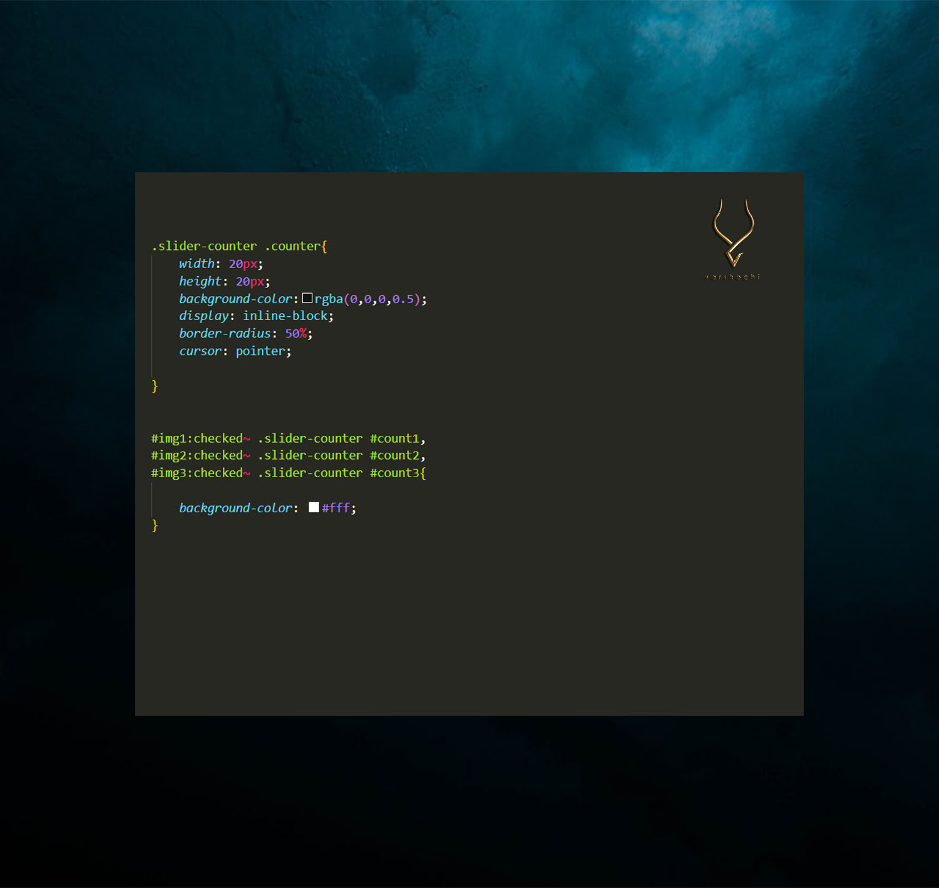The height and width of the screenshot is (888, 939).
Task: Open the white #fff color swatch
Action: (314, 507)
